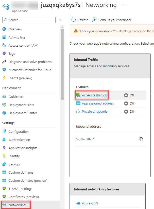This screenshot has width=154, height=209.
Task: Copy the inbound address 52.162.107.7
Action: coord(141,139)
